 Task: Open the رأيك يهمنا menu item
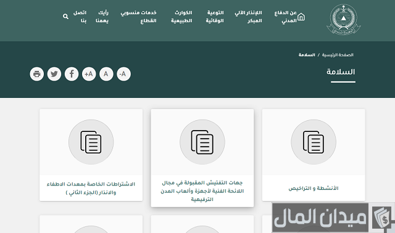pos(102,17)
